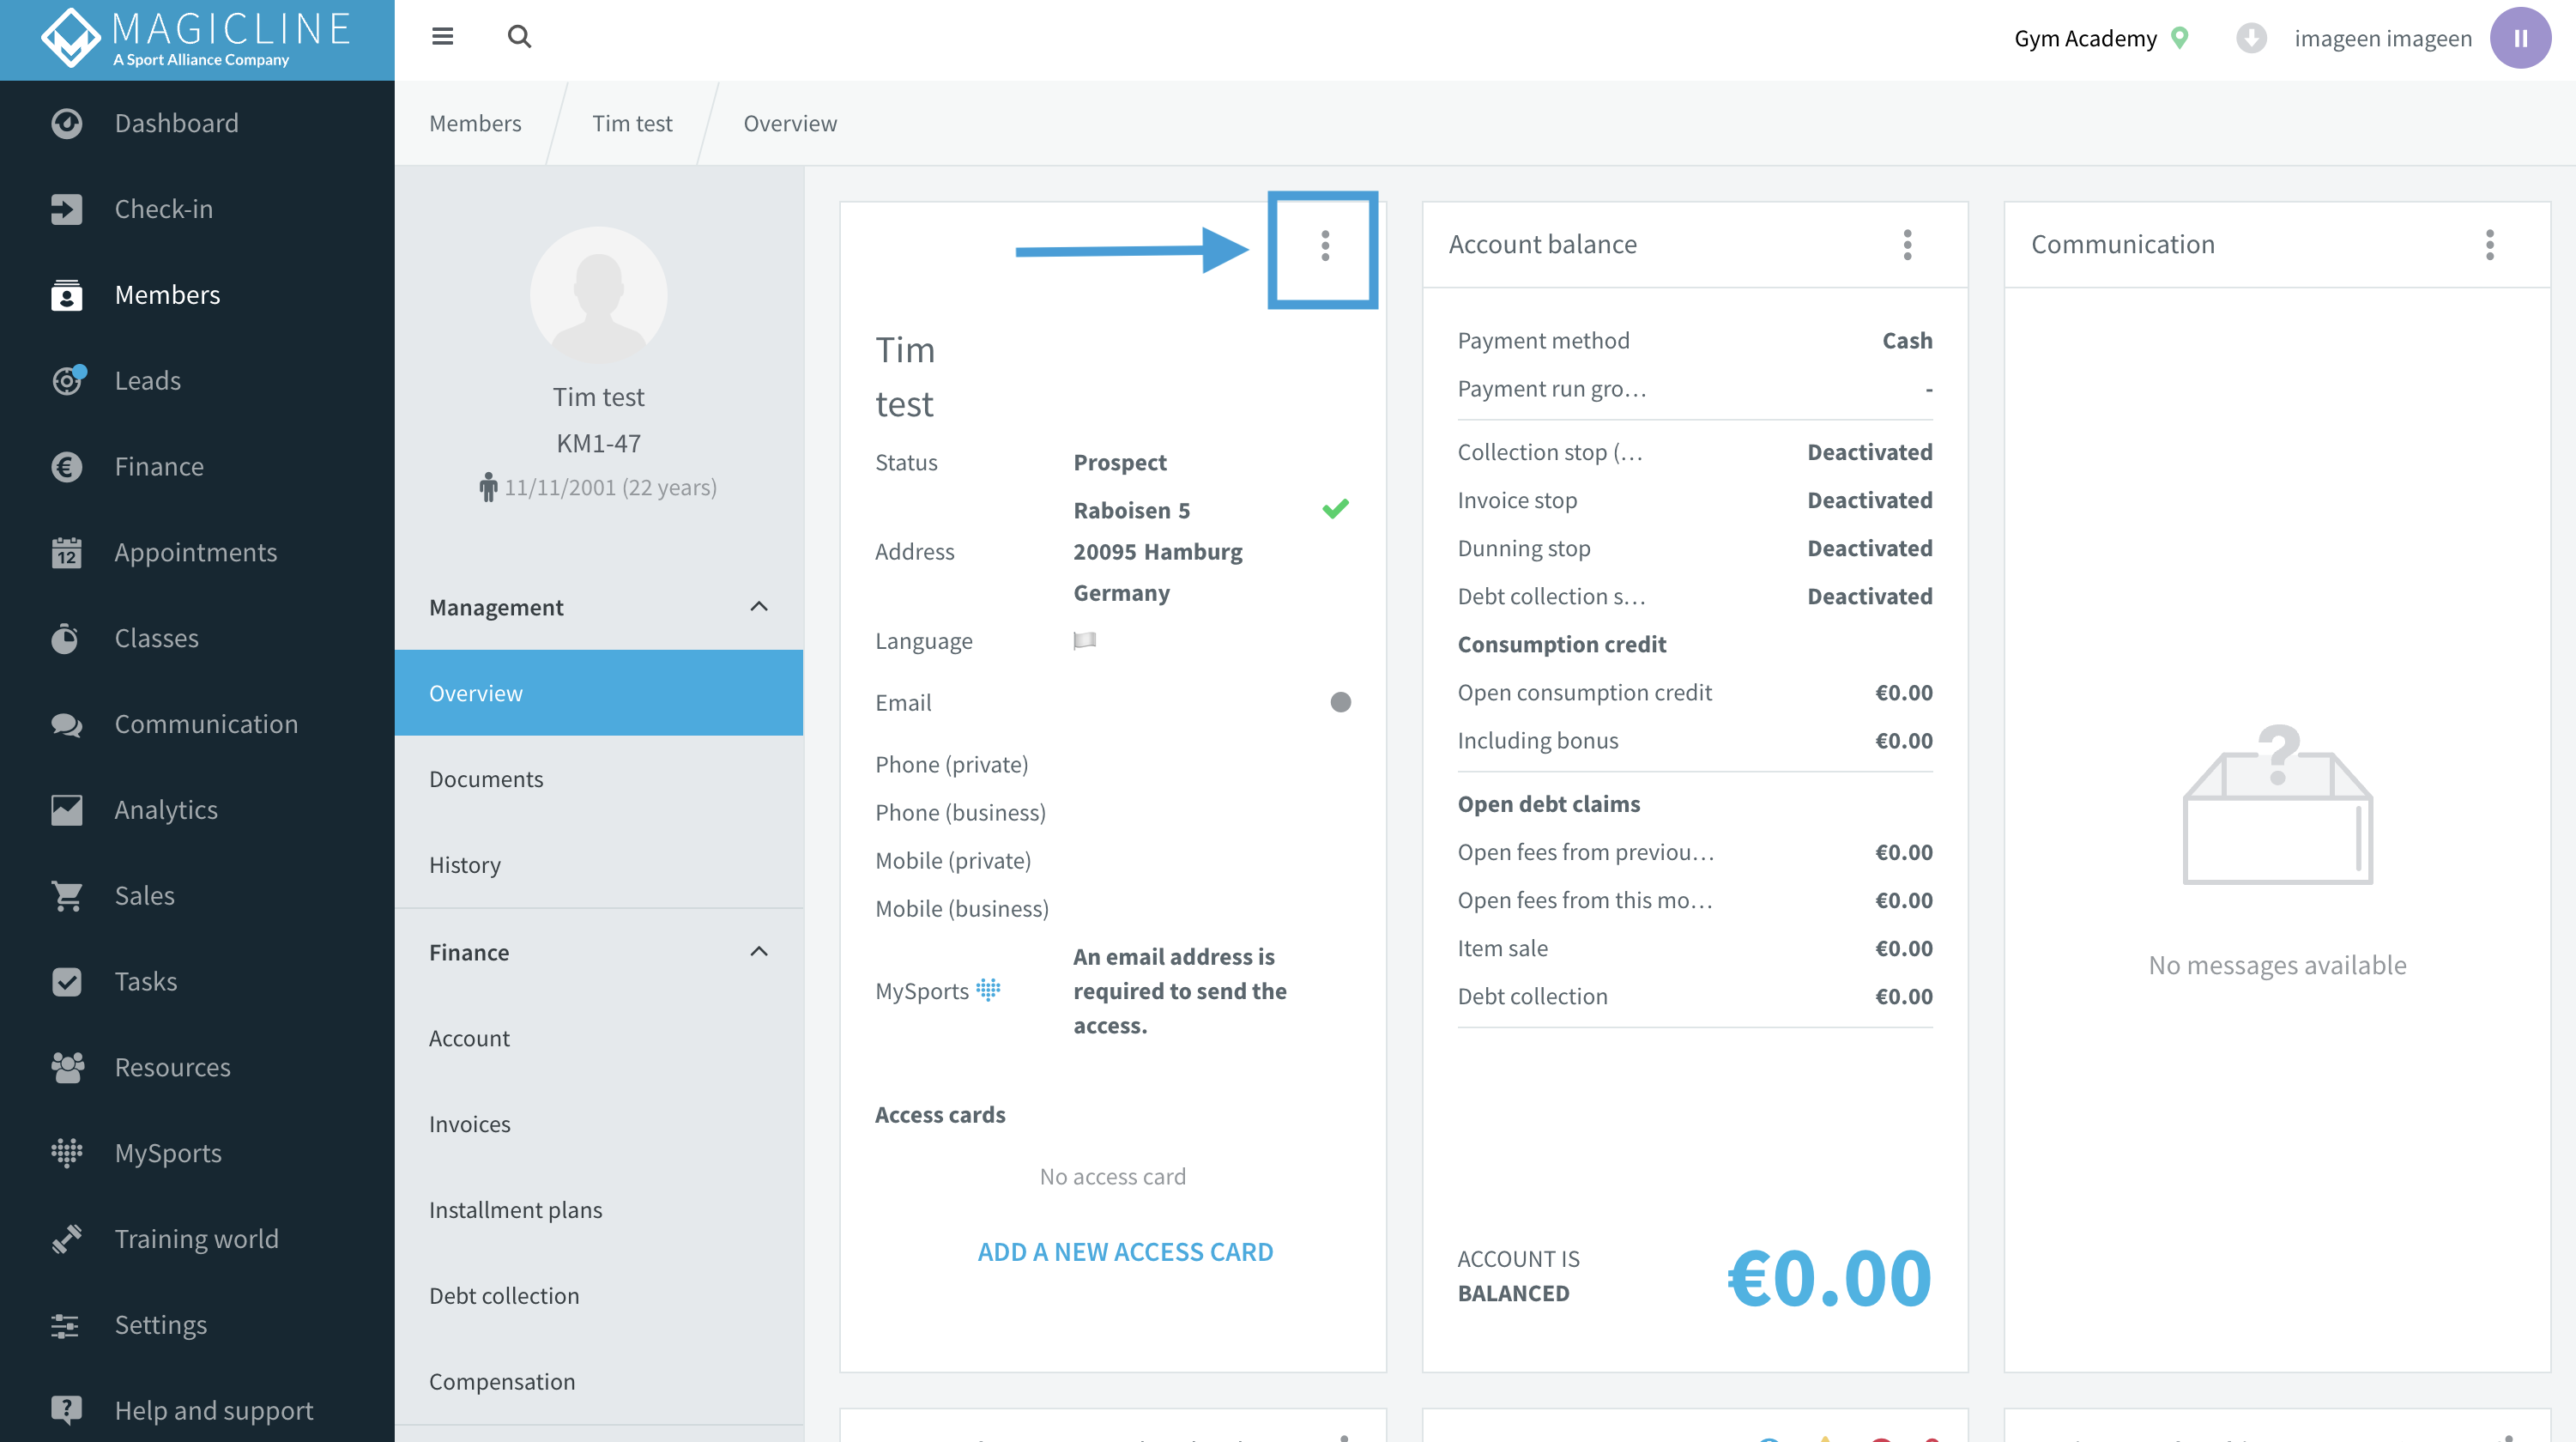2576x1442 pixels.
Task: Click the download arrow icon in header
Action: [2251, 38]
